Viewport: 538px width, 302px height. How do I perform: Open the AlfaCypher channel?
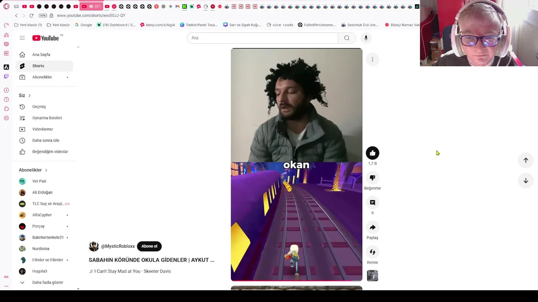tap(44, 215)
